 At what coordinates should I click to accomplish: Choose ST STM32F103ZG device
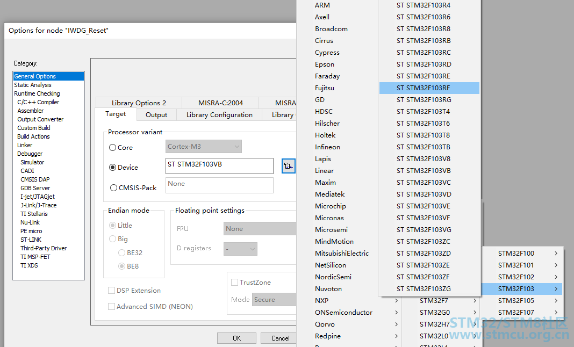[429, 289]
